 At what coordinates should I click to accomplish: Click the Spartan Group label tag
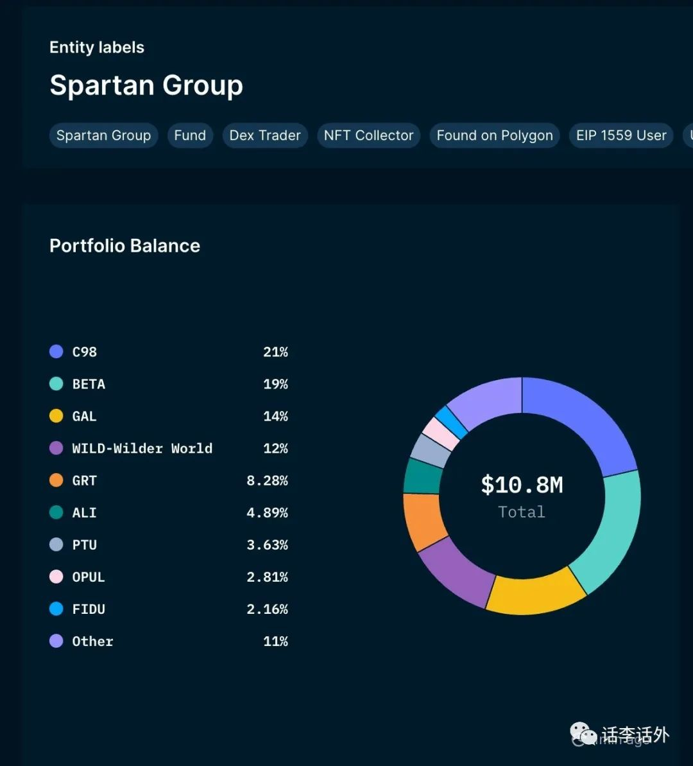pyautogui.click(x=103, y=135)
